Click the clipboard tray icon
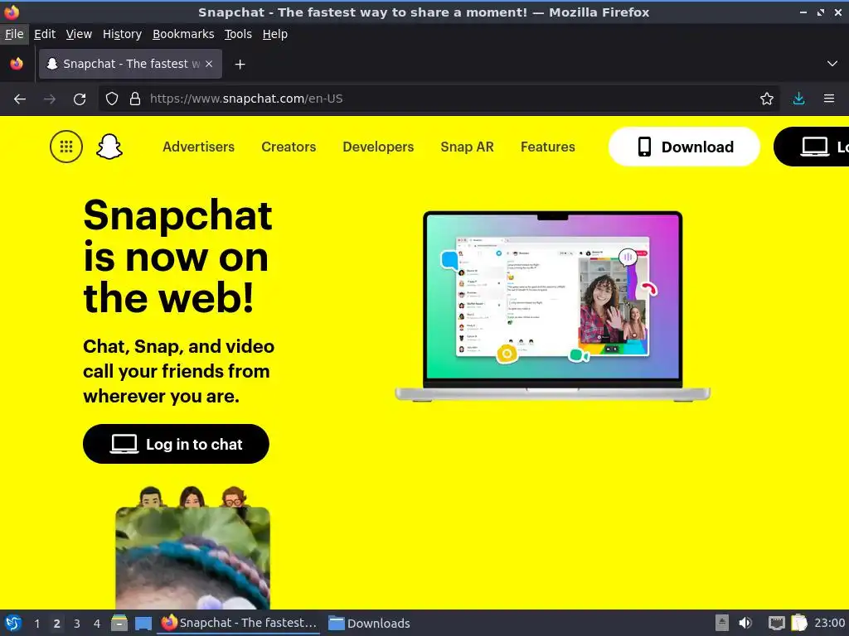 point(799,623)
